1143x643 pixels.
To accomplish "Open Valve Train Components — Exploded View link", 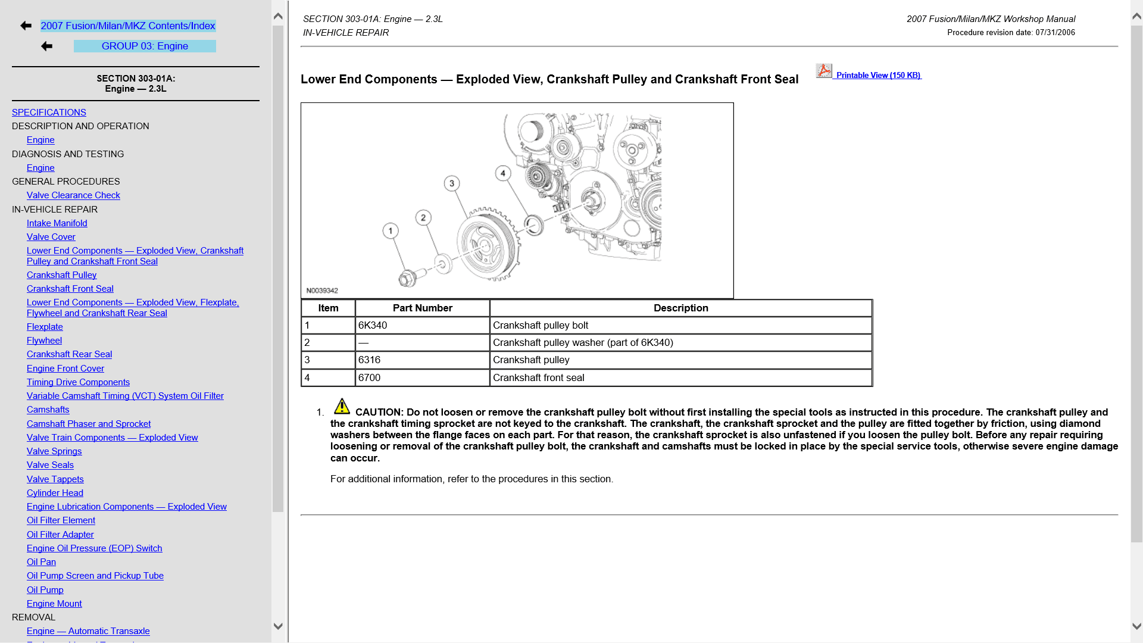I will (x=112, y=438).
